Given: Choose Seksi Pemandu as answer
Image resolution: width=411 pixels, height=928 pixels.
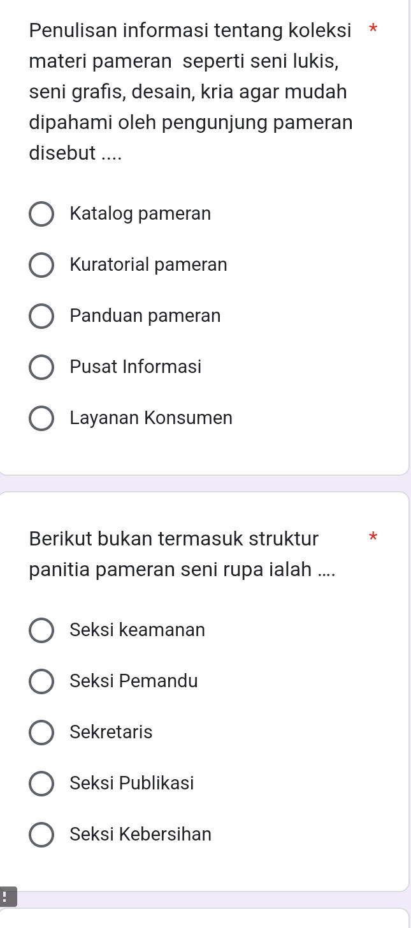Looking at the screenshot, I should coord(41,681).
